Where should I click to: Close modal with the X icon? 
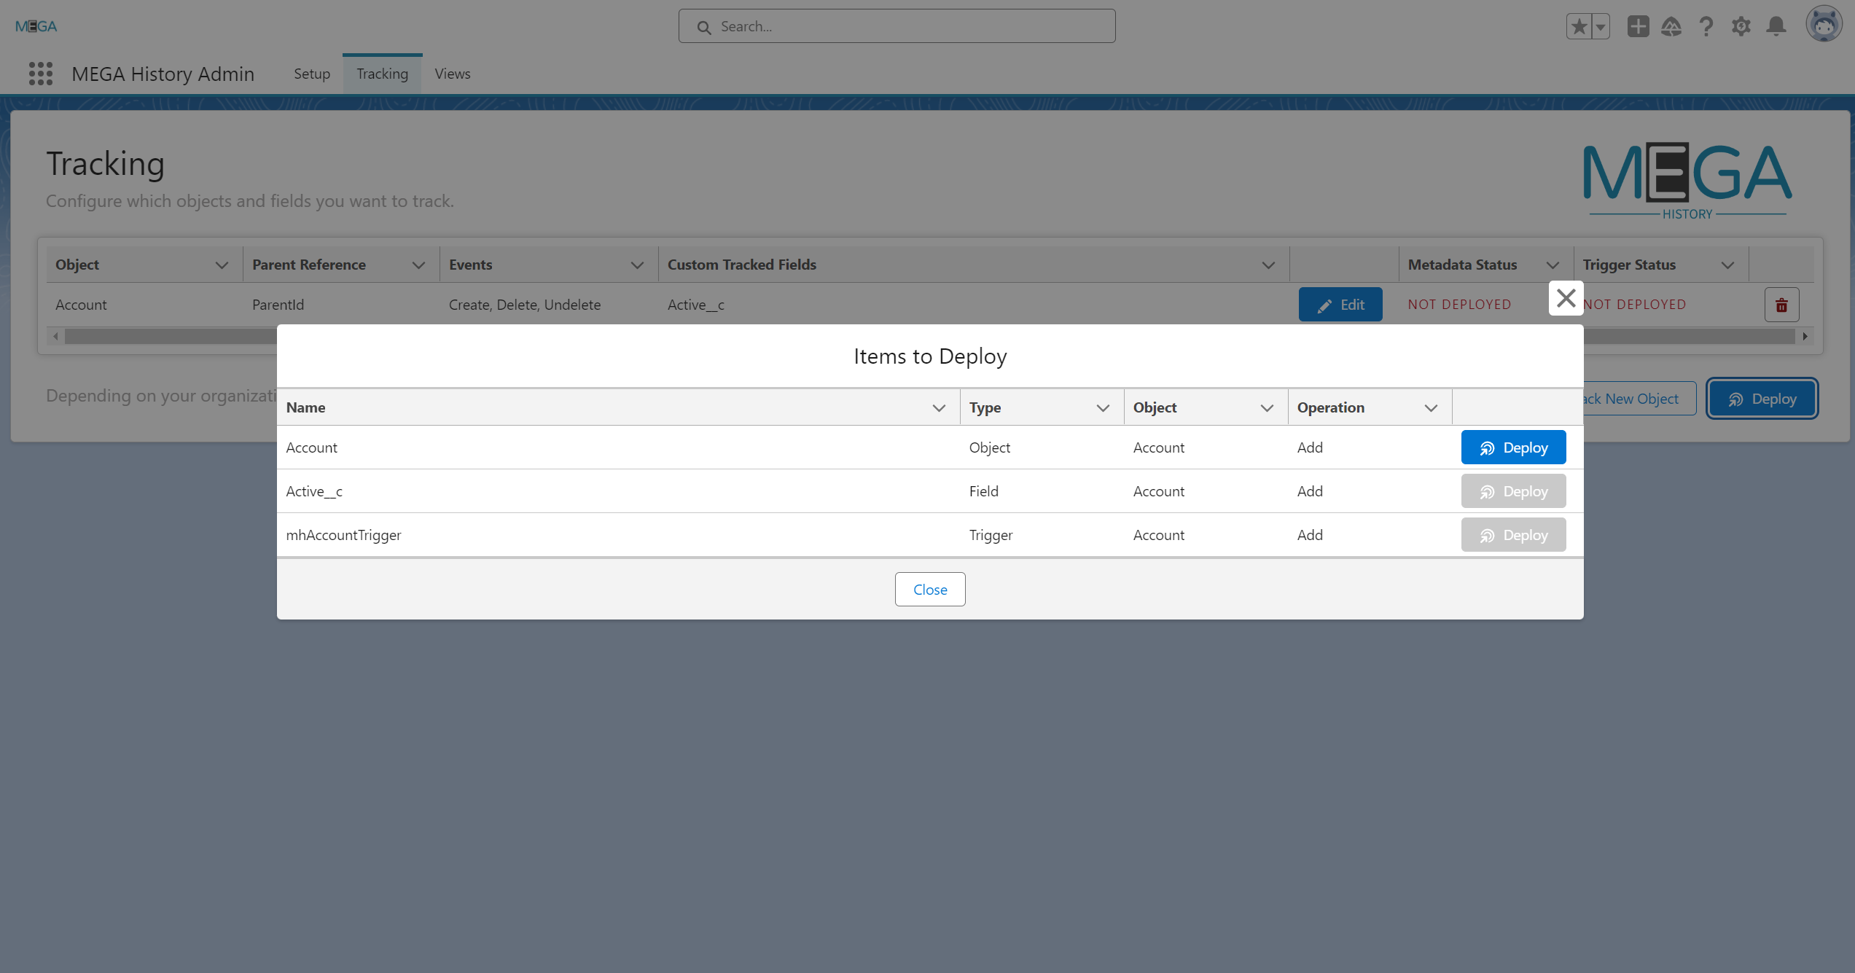point(1566,298)
